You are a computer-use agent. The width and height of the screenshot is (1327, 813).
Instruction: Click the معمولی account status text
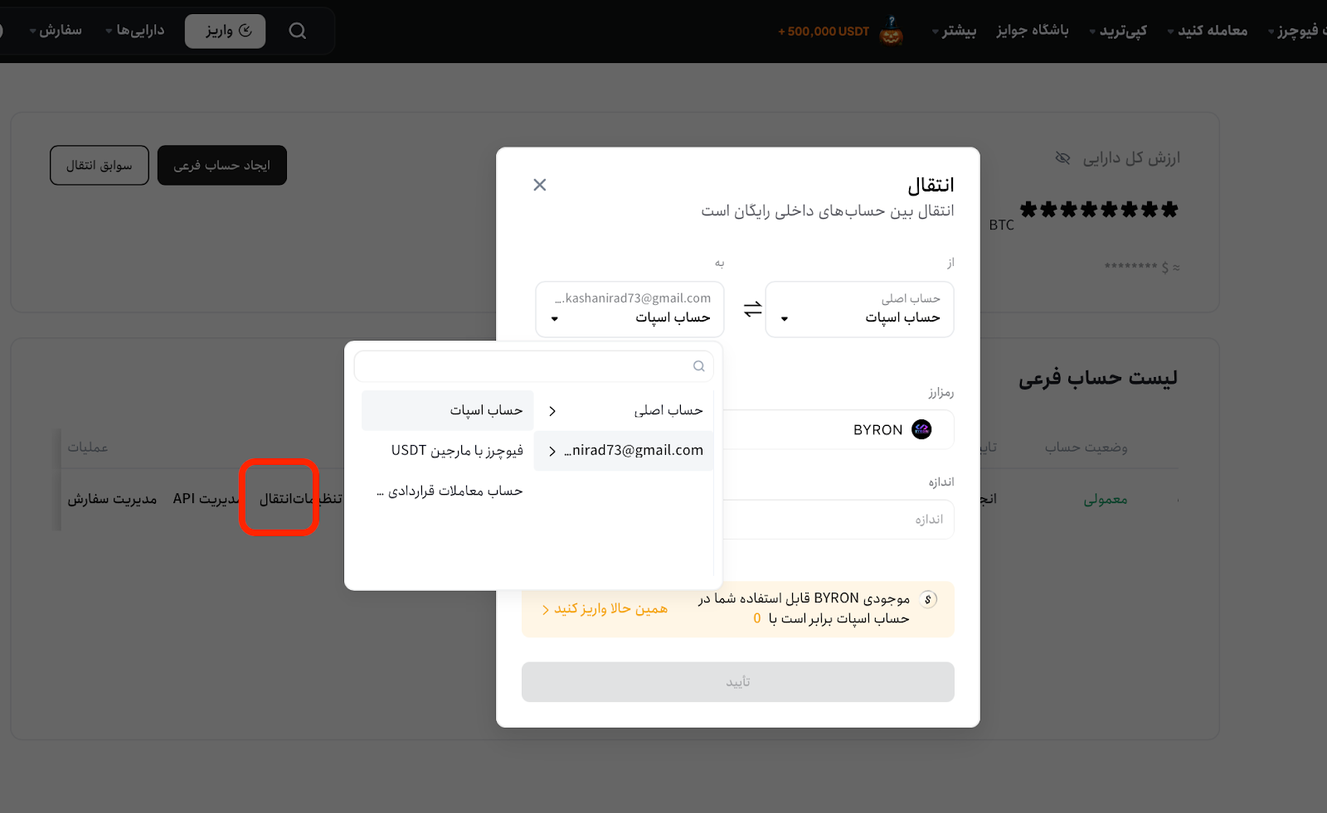click(x=1106, y=499)
